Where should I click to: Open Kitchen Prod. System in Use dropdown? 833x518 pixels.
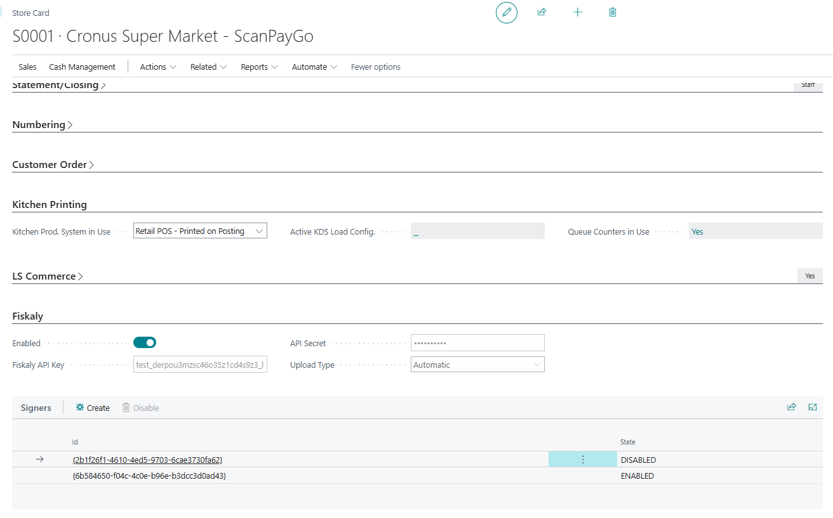[x=200, y=231]
